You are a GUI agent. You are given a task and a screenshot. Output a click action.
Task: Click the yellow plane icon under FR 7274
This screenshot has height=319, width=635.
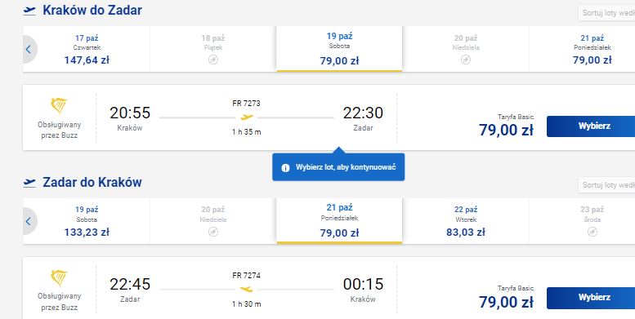246,289
